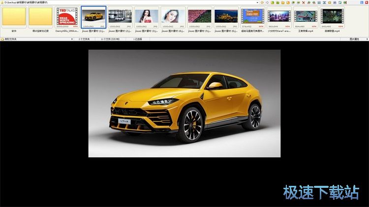Click the second orange folder toolbar icon
The width and height of the screenshot is (369, 207).
click(288, 2)
